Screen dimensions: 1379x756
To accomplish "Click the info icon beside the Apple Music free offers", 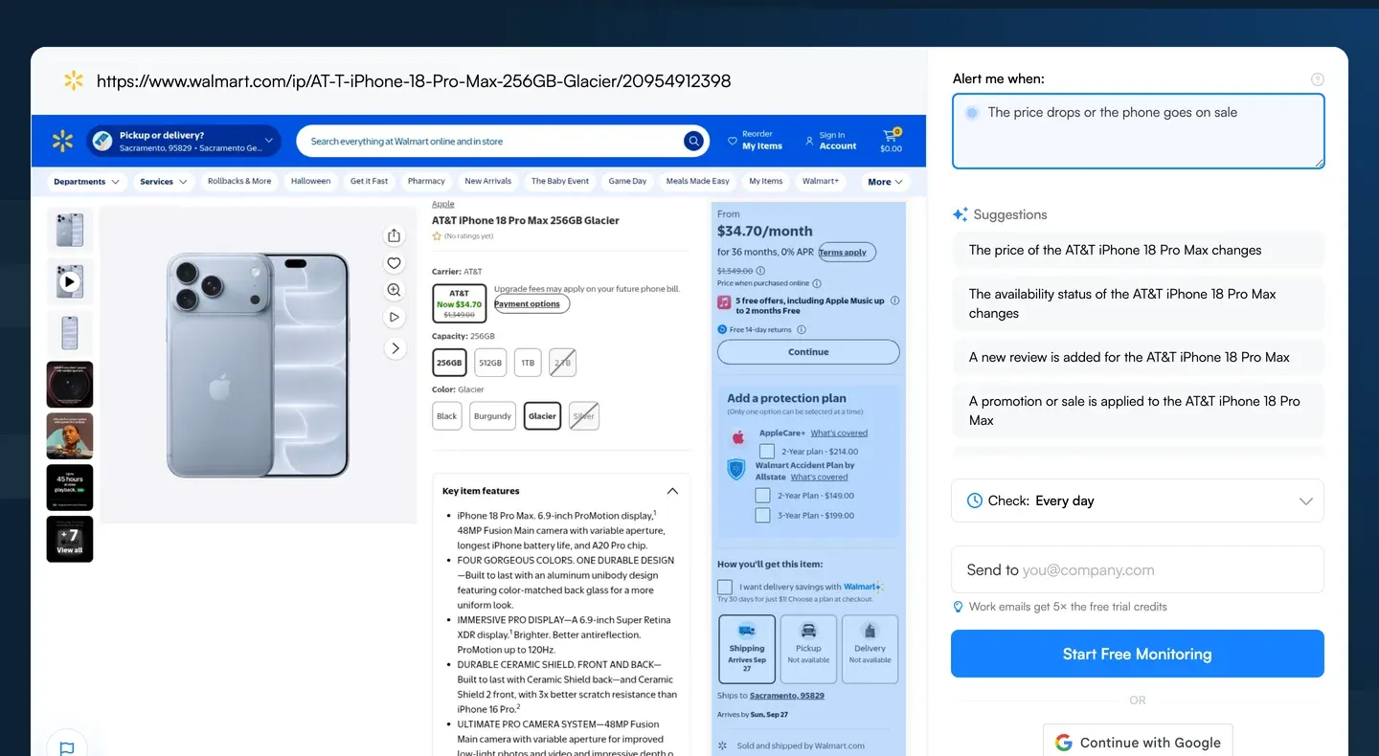I will tap(894, 300).
